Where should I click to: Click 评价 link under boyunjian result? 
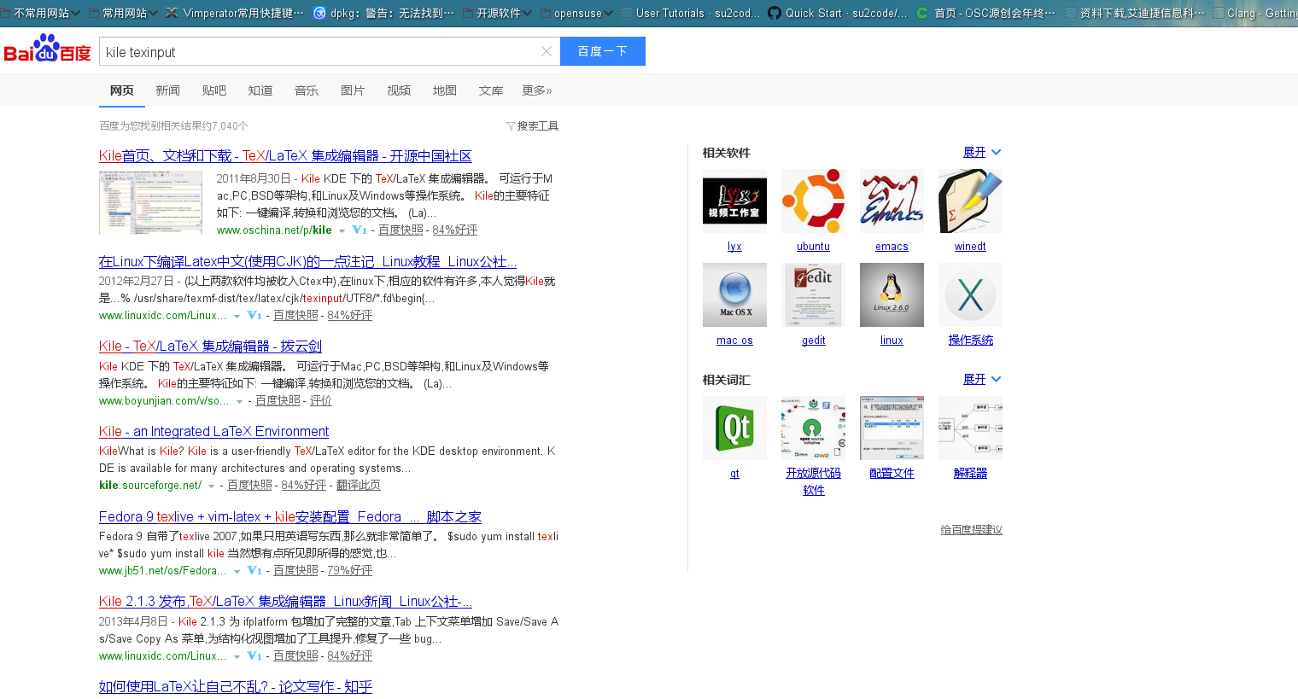pos(321,401)
